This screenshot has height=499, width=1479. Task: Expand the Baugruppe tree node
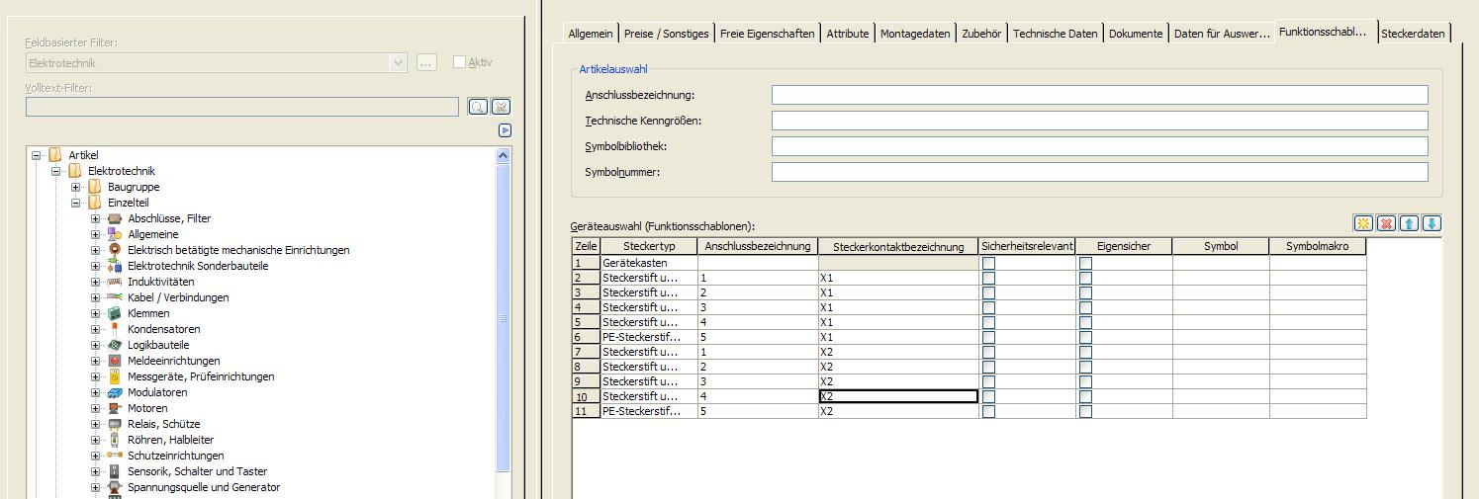[76, 187]
